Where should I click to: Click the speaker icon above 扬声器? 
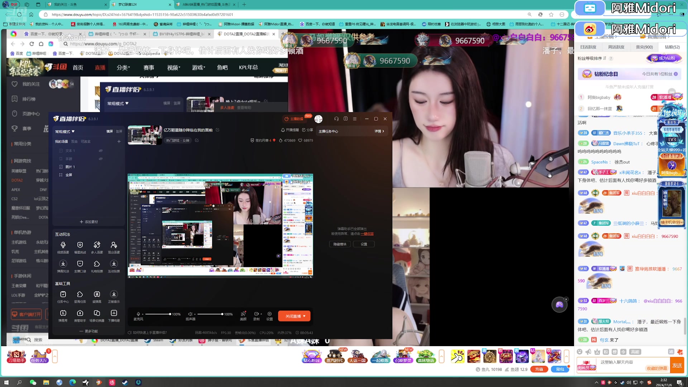click(x=190, y=314)
